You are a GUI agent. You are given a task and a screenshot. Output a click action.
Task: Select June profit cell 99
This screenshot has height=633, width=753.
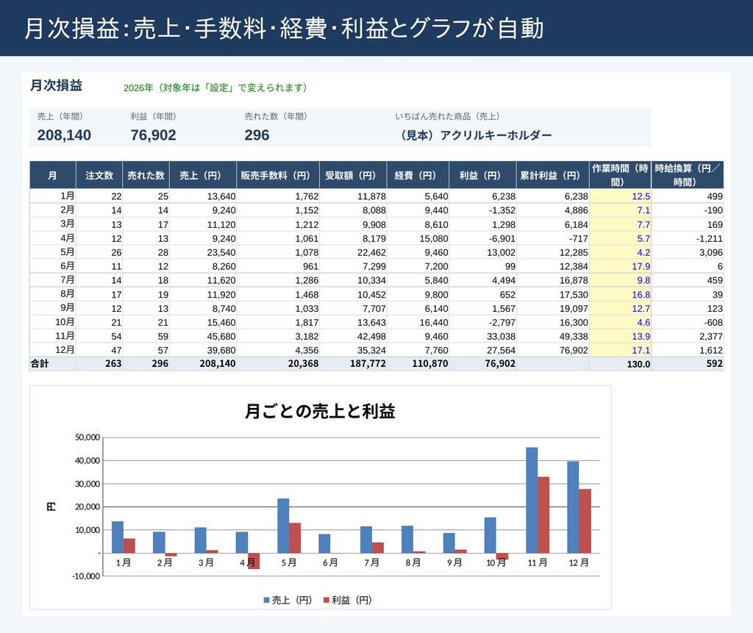pyautogui.click(x=482, y=266)
